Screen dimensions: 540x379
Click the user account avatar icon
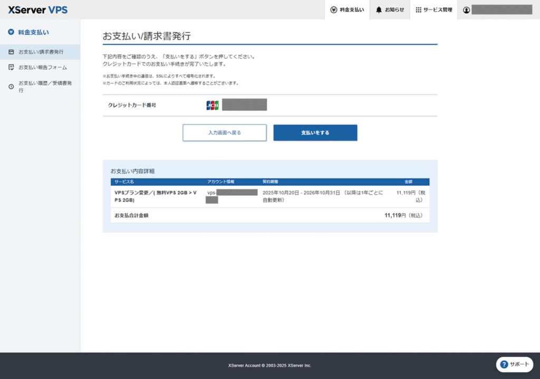click(466, 10)
